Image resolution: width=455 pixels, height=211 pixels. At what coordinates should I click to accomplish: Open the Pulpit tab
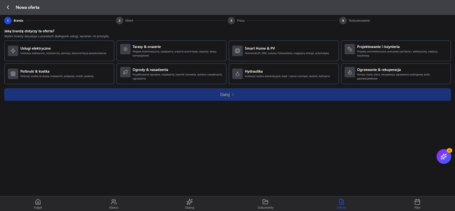pyautogui.click(x=38, y=204)
